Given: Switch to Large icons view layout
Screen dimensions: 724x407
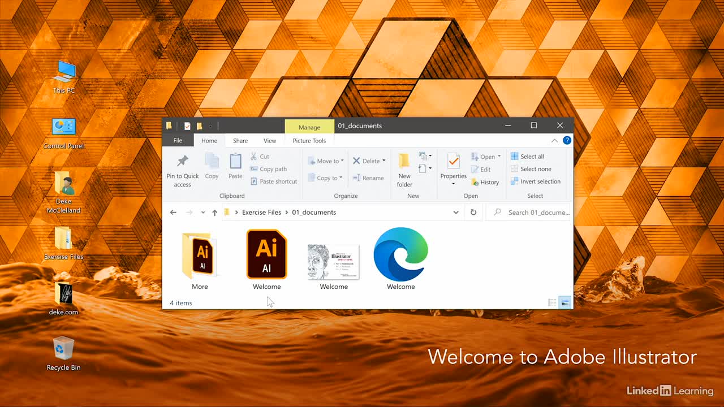Looking at the screenshot, I should click(x=564, y=303).
